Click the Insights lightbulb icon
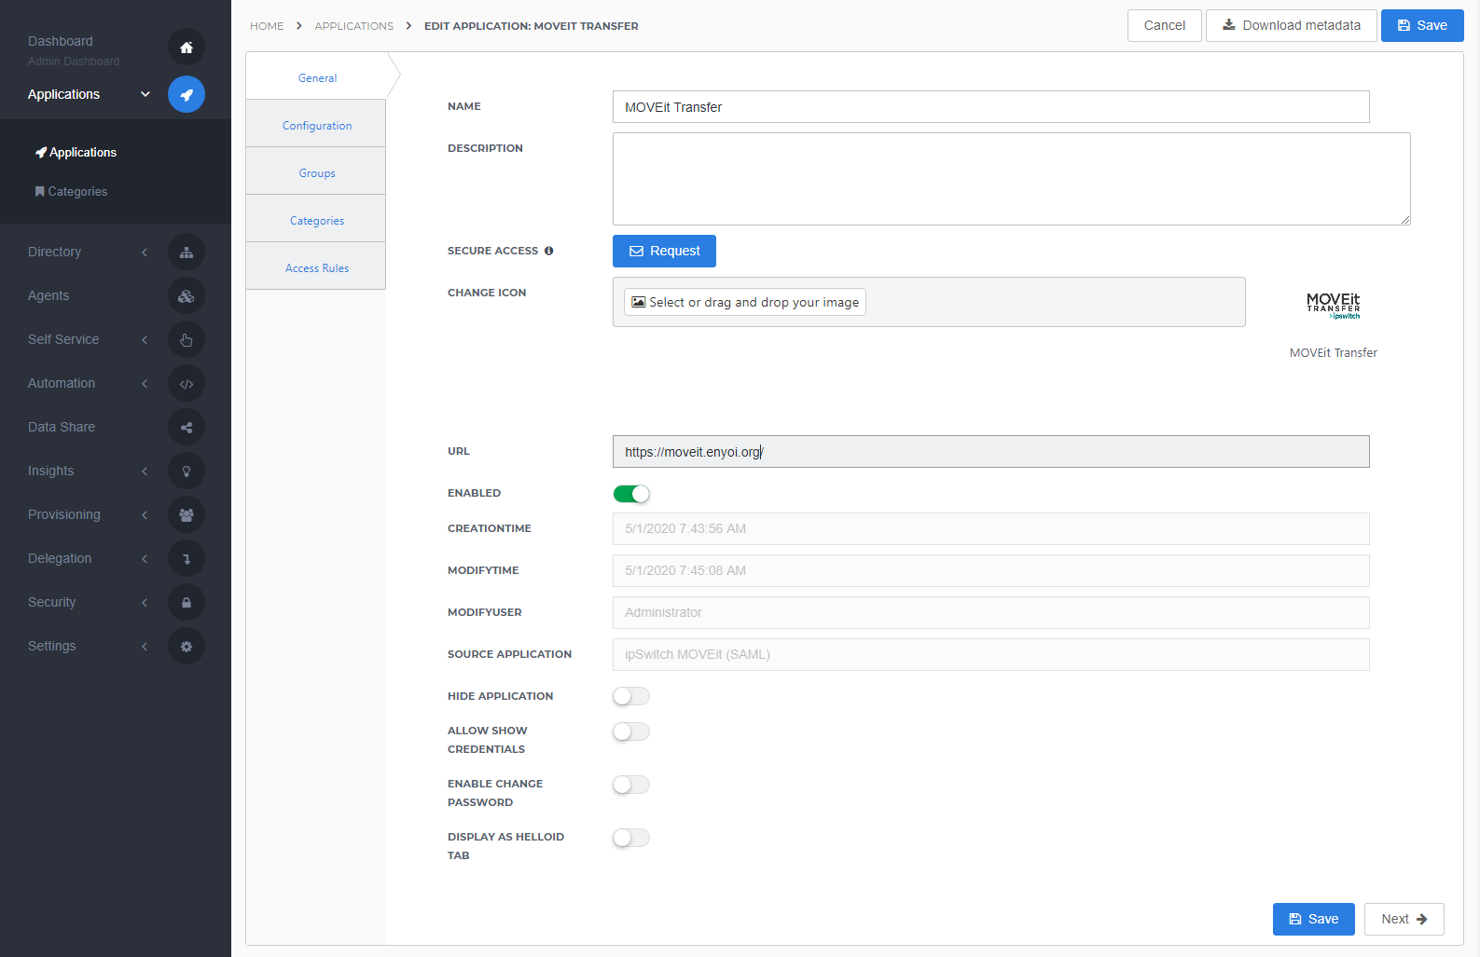 coord(187,472)
